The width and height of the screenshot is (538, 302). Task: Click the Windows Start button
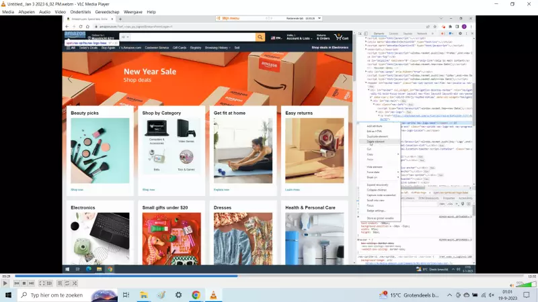click(x=8, y=295)
